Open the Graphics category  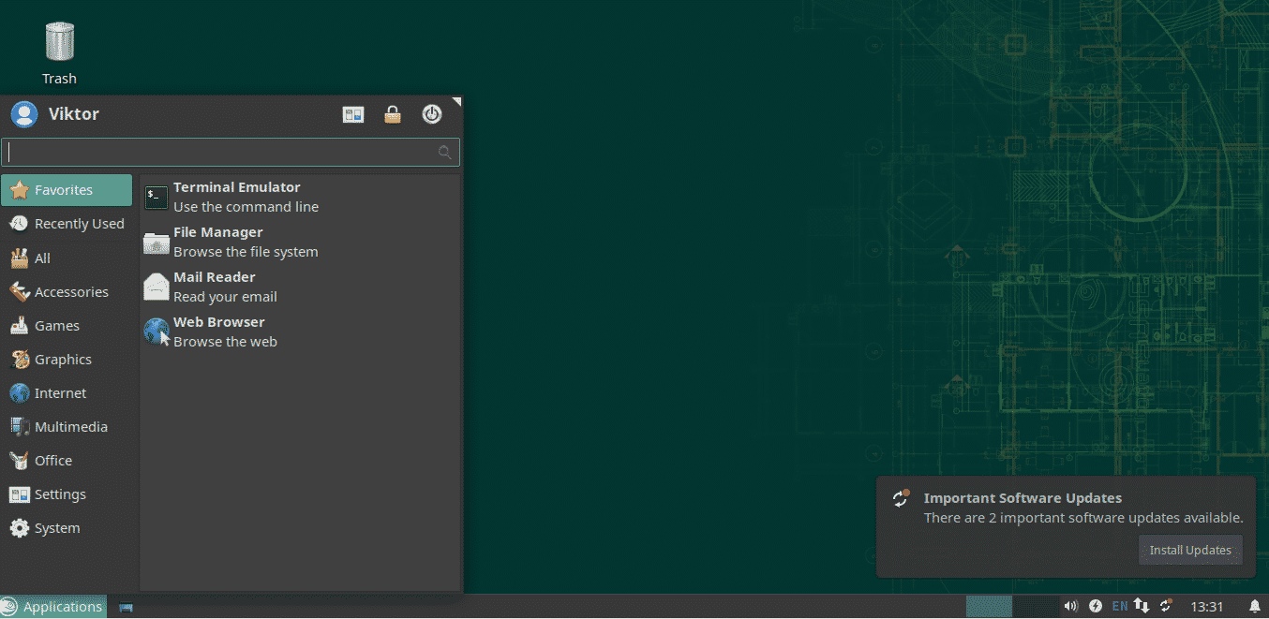click(x=67, y=359)
